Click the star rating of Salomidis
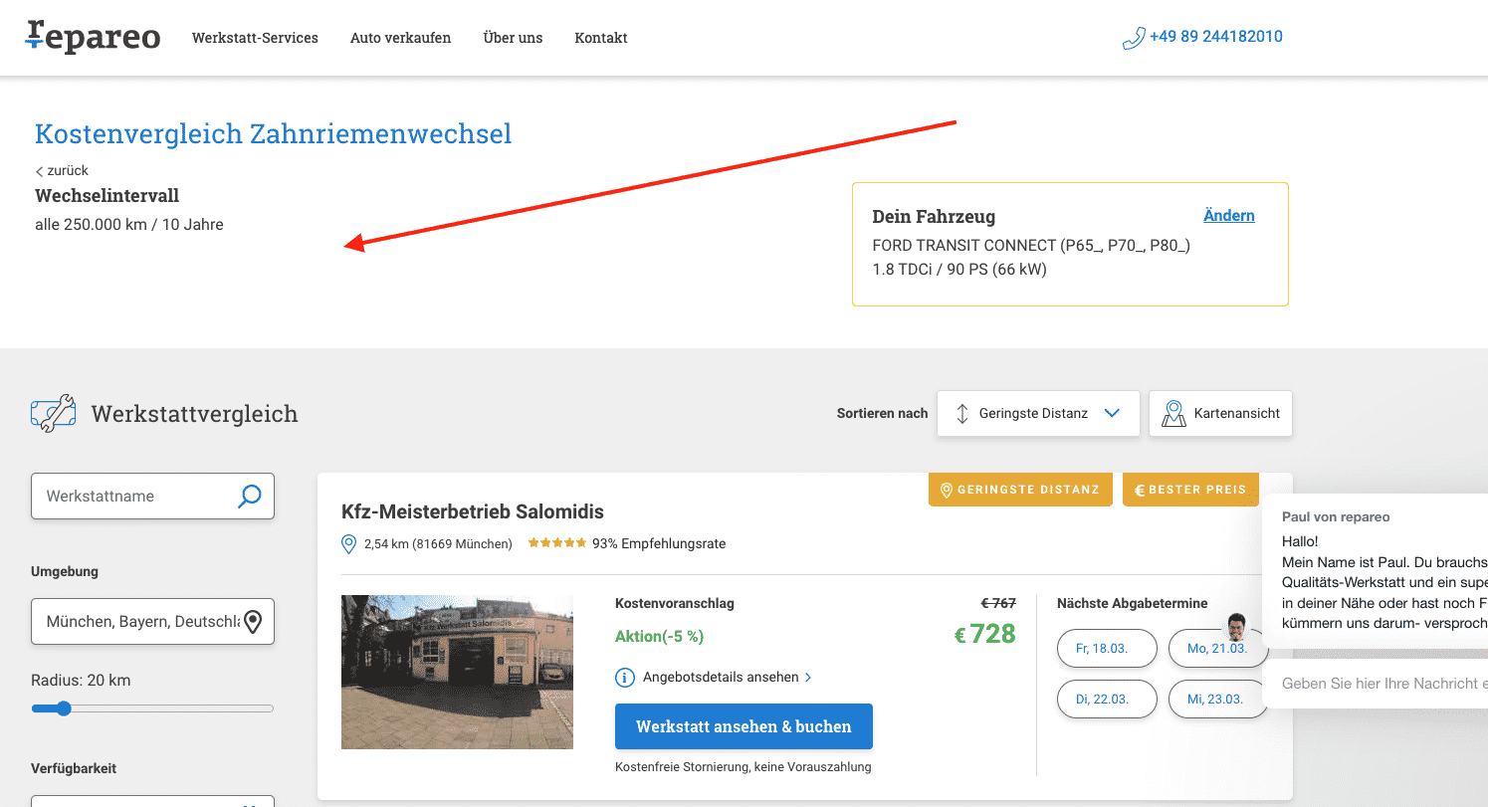This screenshot has height=807, width=1488. pos(557,543)
